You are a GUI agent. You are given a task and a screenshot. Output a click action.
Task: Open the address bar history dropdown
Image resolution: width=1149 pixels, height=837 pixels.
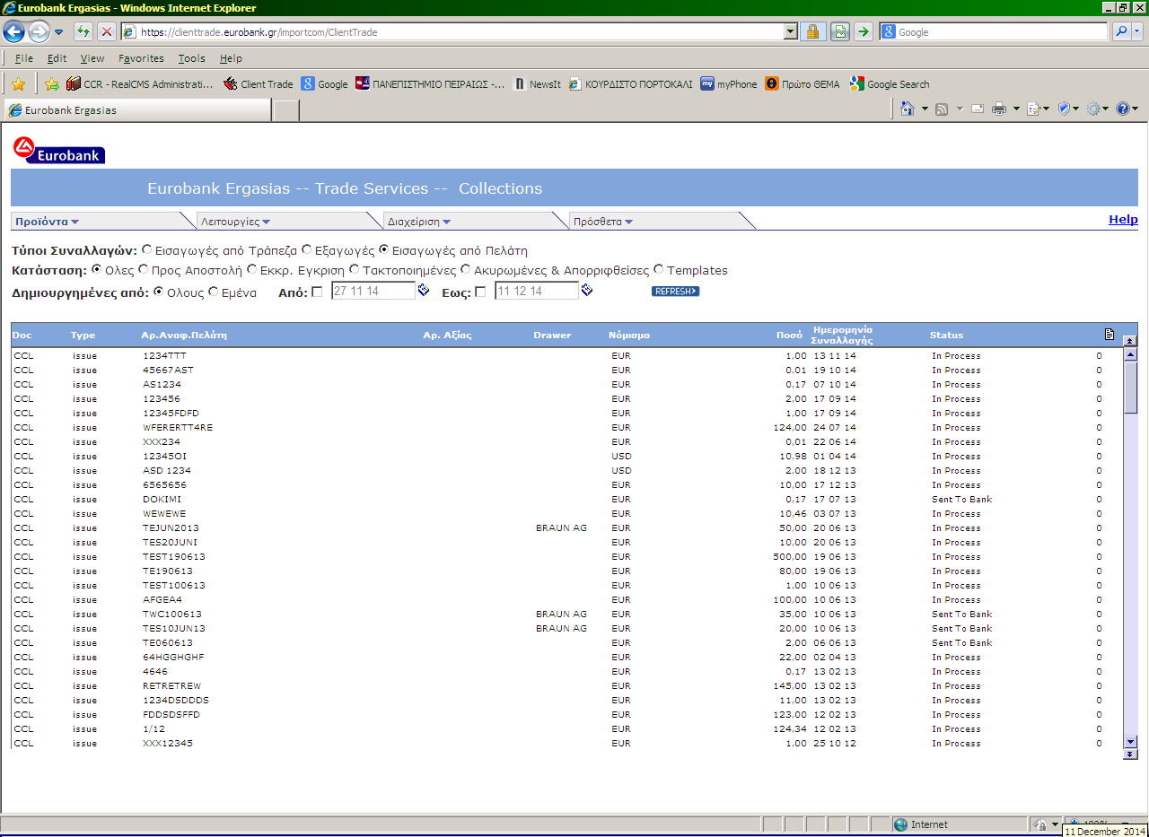coord(790,31)
